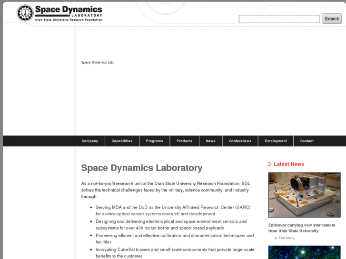Click the Search button
This screenshot has width=346, height=259.
tap(332, 19)
